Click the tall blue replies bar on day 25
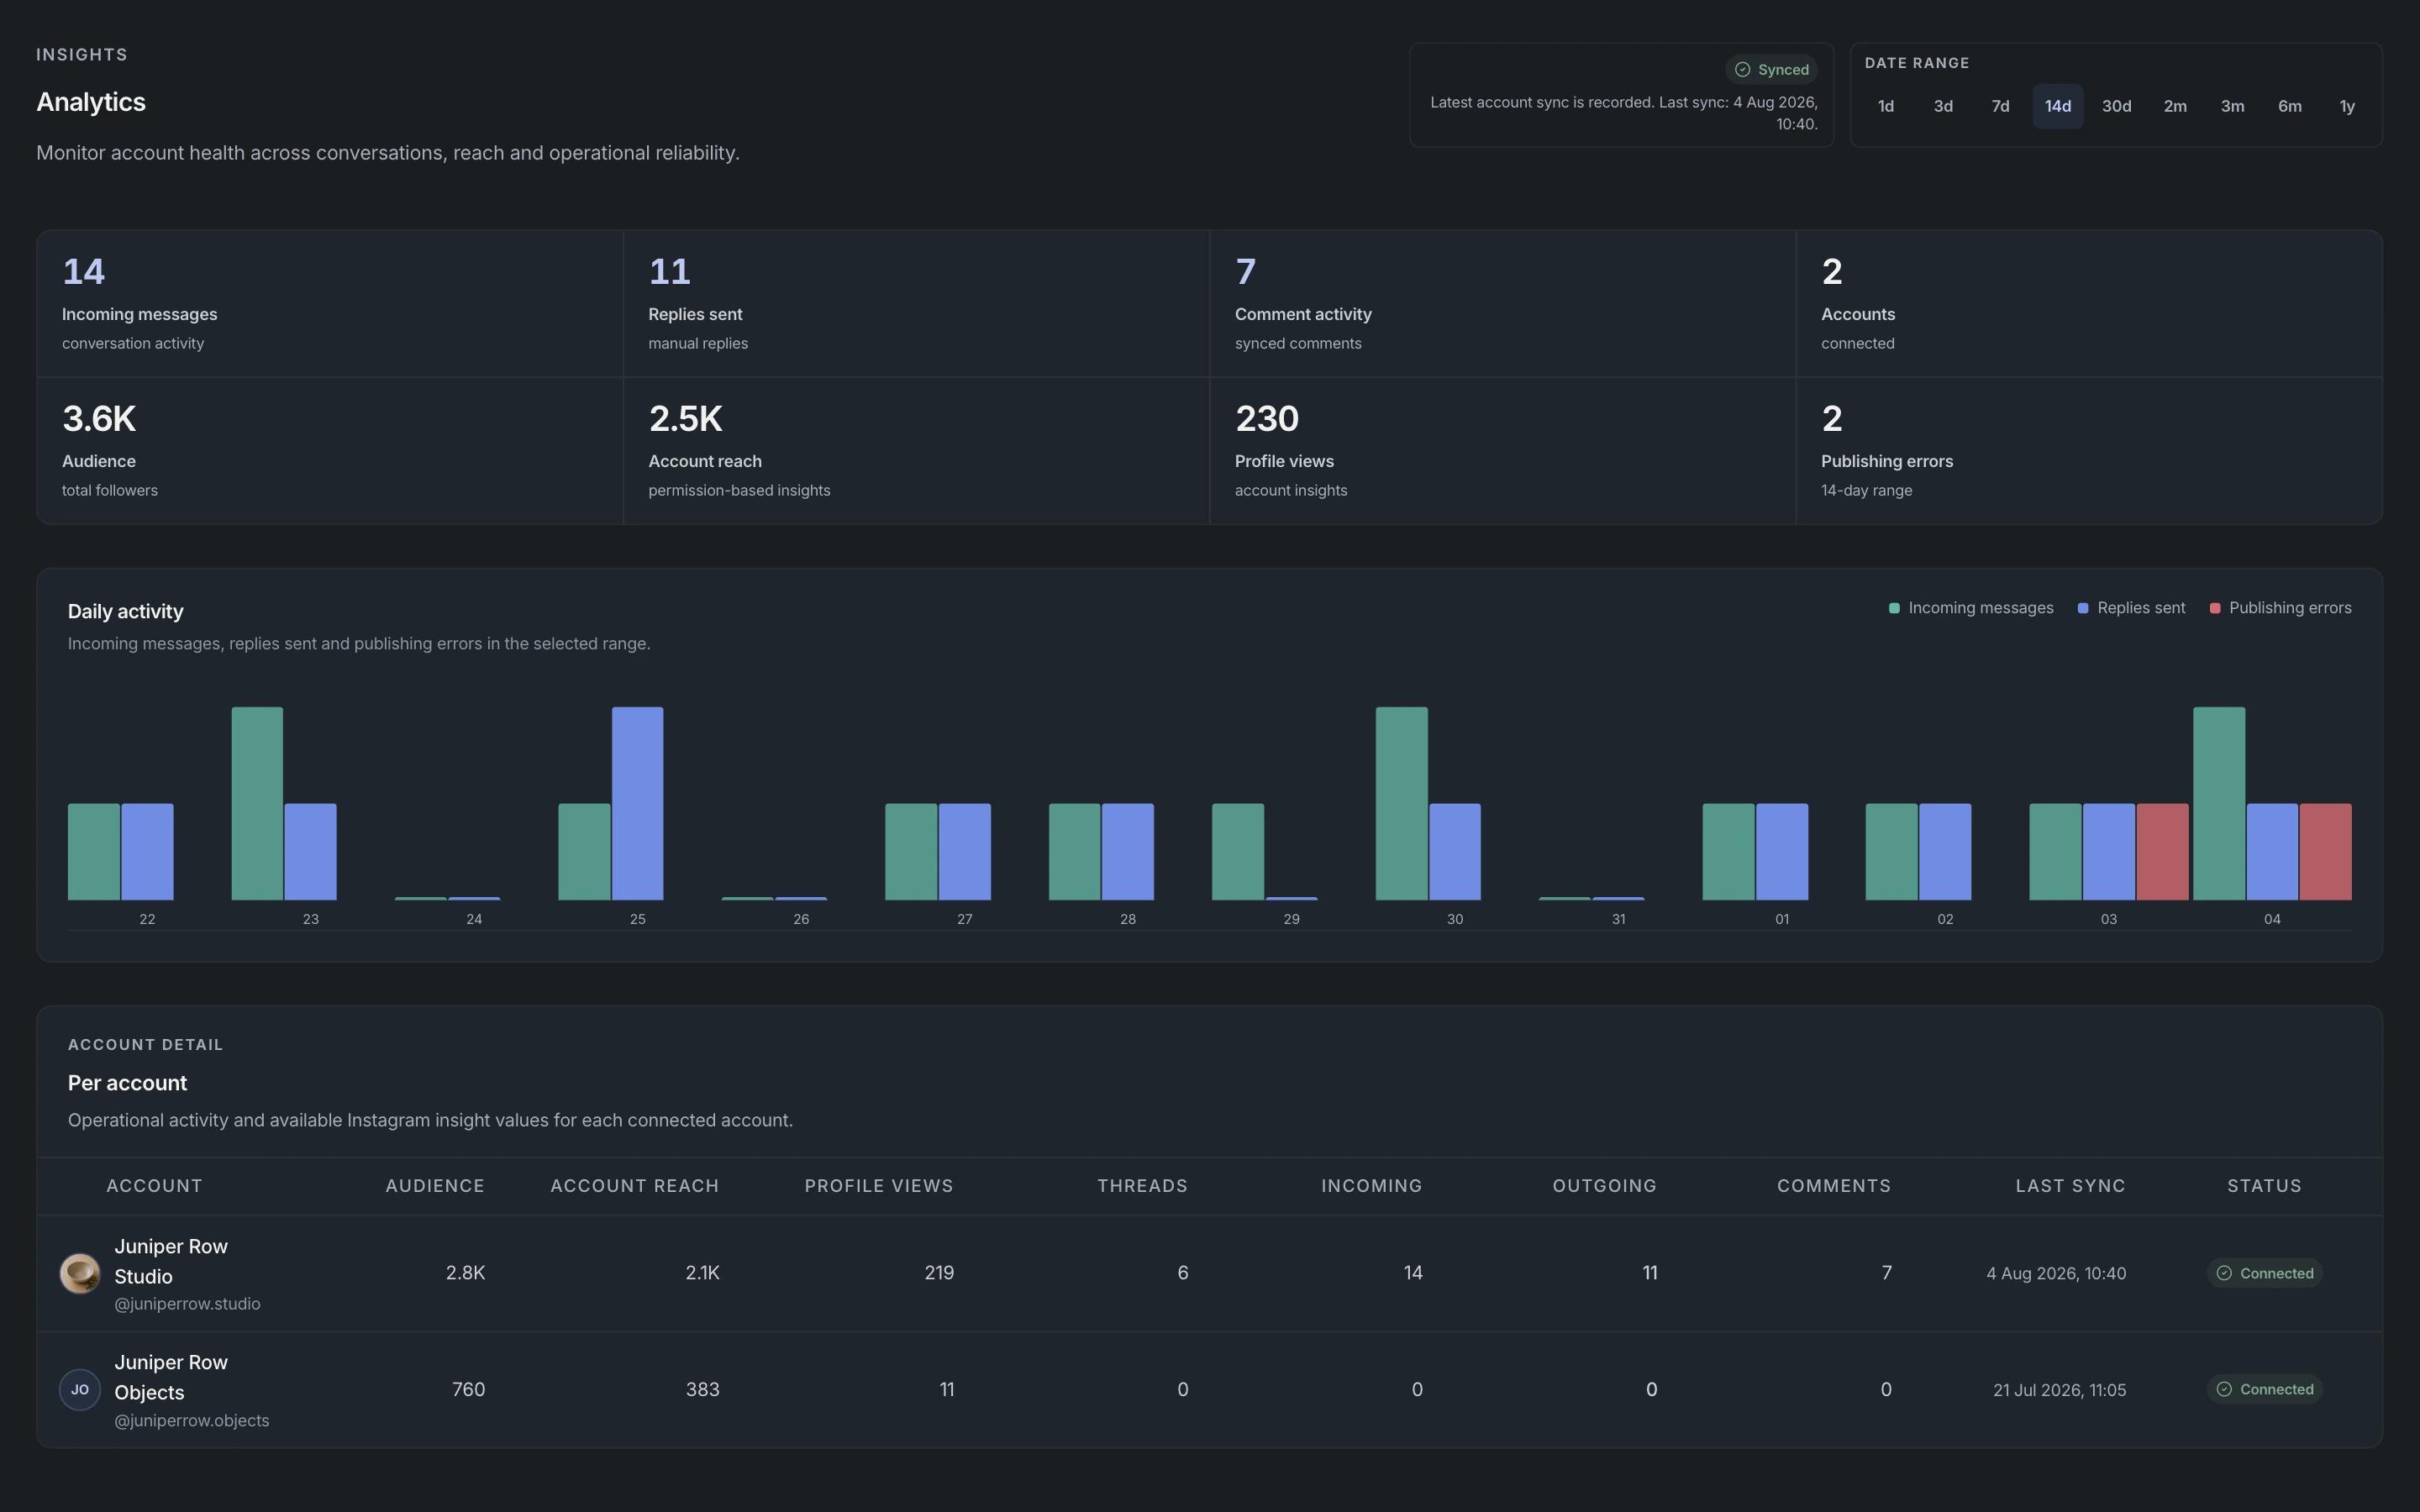The image size is (2420, 1512). [x=637, y=804]
